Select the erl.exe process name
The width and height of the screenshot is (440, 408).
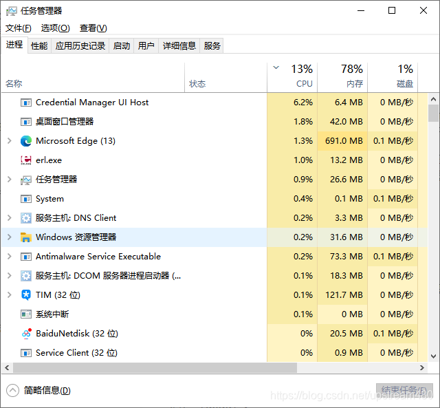[x=49, y=160]
